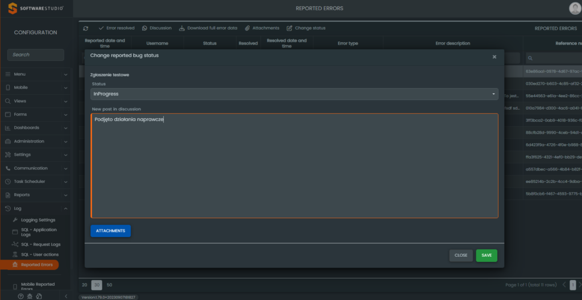Viewport: 582px width, 300px height.
Task: Click the user avatar in top right
Action: coord(575,8)
